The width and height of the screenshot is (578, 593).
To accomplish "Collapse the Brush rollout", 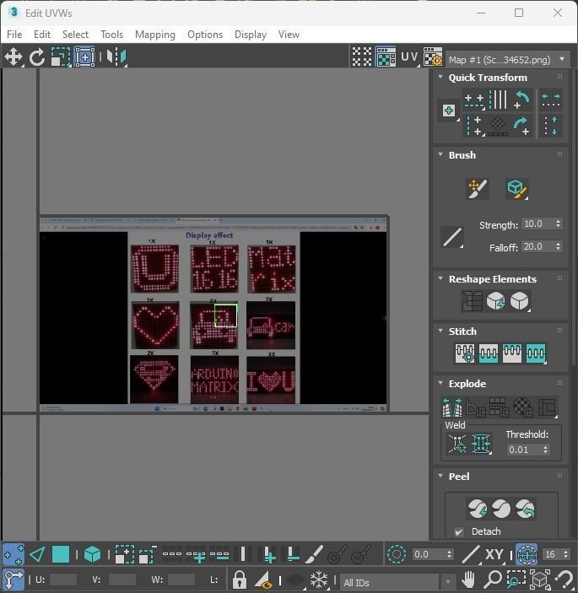I will point(440,154).
